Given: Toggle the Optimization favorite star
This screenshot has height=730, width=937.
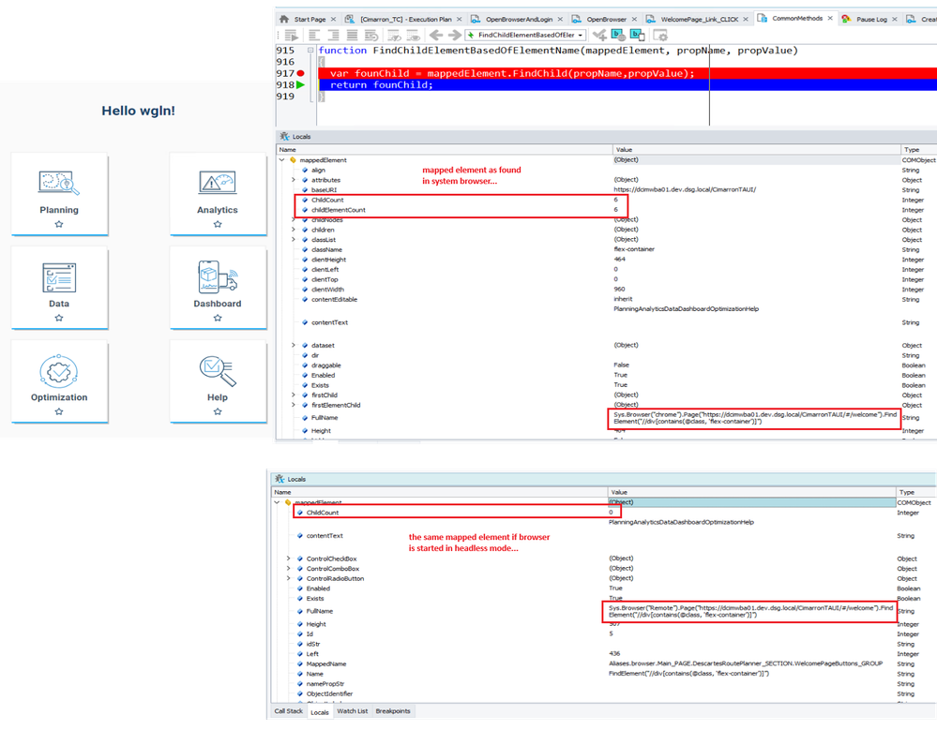Looking at the screenshot, I should [58, 412].
